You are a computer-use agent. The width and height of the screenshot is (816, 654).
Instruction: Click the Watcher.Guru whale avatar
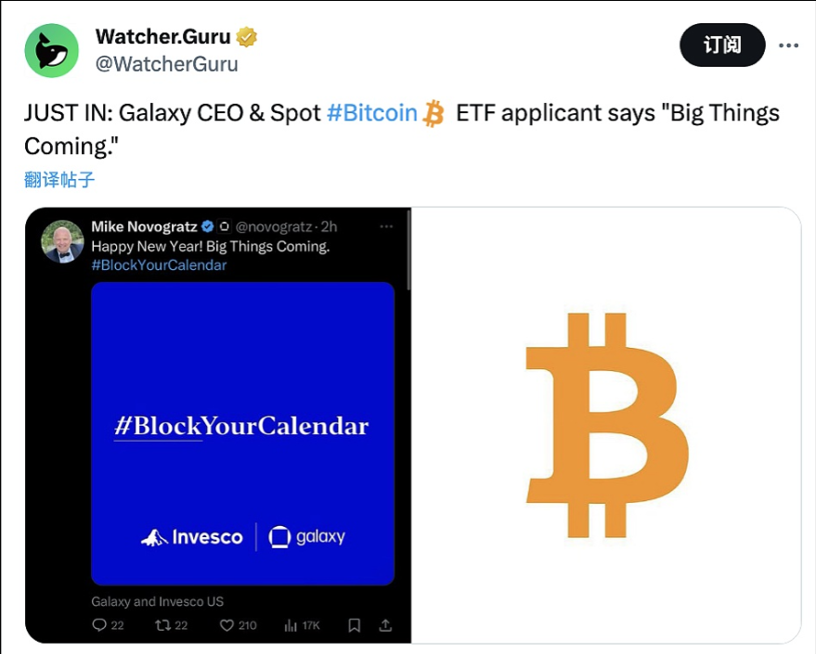pos(51,50)
